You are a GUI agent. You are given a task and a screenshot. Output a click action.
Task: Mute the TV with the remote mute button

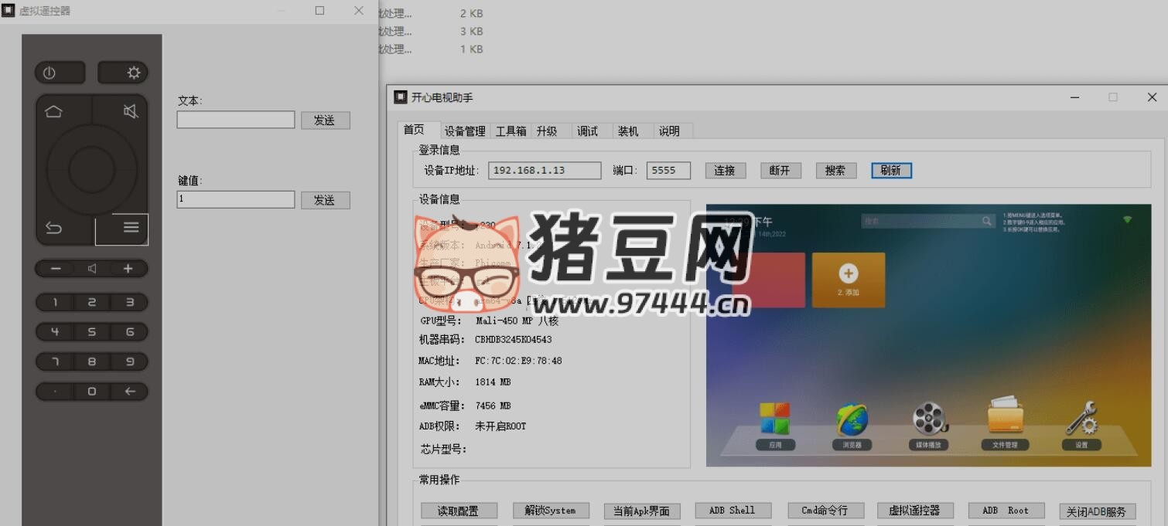click(130, 110)
